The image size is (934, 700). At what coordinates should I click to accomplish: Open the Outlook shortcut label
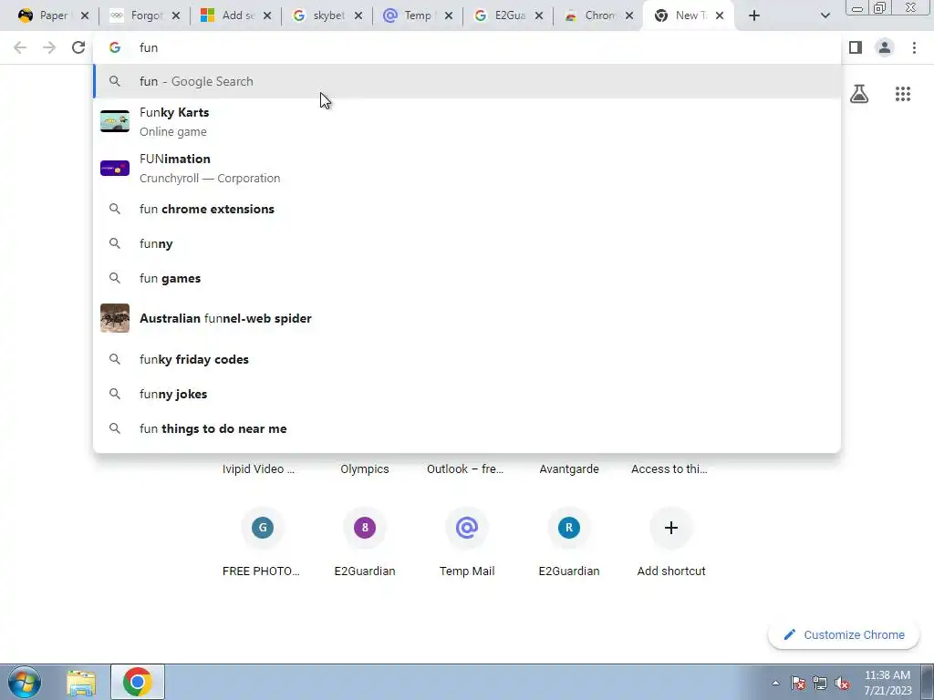[x=465, y=469]
